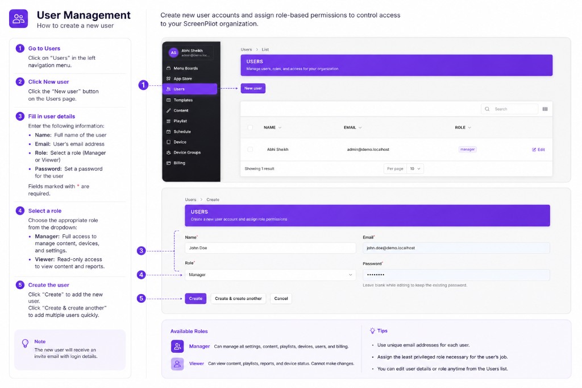Click the Create breadcrumb
This screenshot has width=582, height=388.
(213, 200)
